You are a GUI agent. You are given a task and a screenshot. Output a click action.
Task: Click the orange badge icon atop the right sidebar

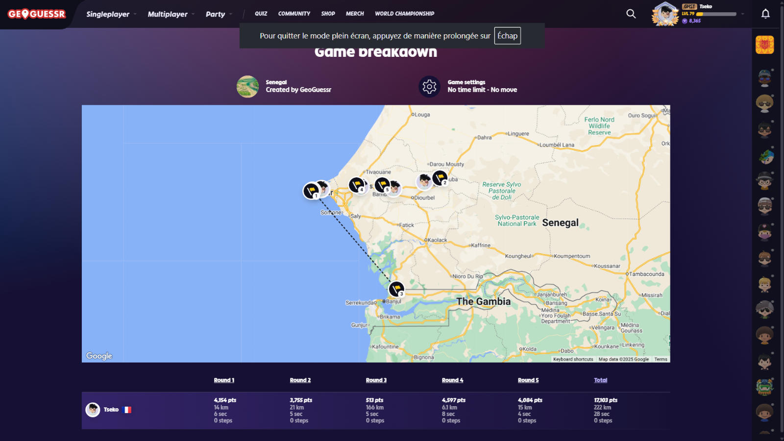click(x=764, y=45)
